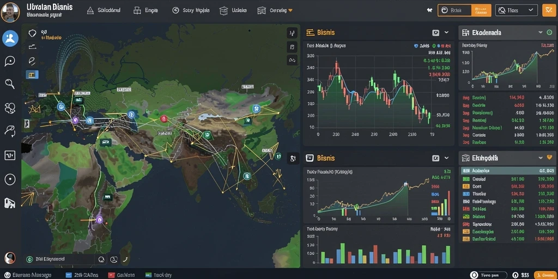Screen dimensions: 558x279
Task: Open the Hors dropdown in top bar
Action: (517, 10)
